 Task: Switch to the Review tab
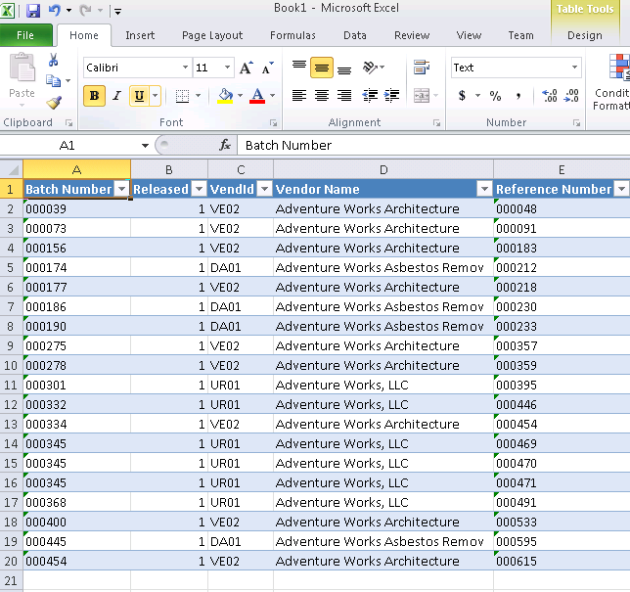[412, 35]
